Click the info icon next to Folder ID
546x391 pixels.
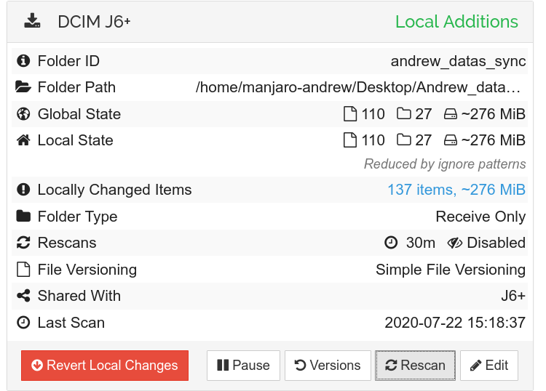[x=23, y=61]
